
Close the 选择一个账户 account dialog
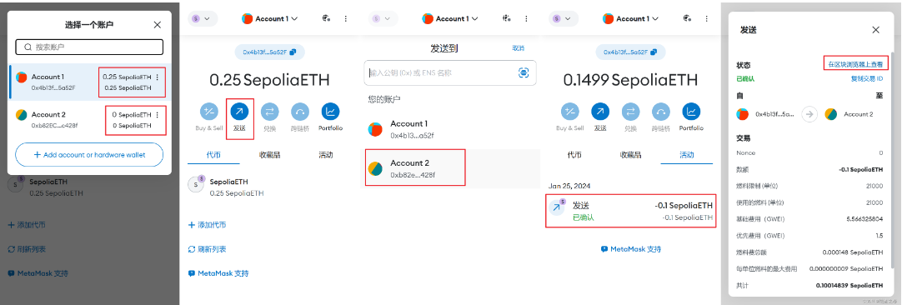coord(158,25)
